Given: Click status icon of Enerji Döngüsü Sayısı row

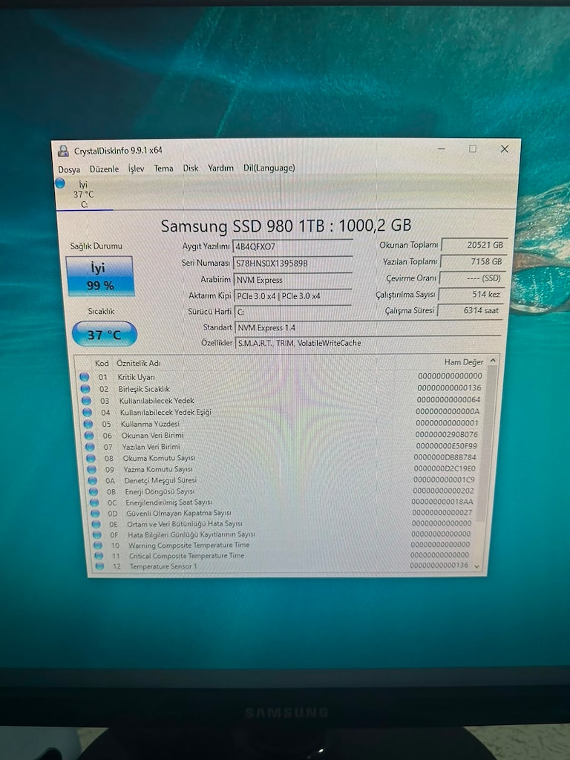Looking at the screenshot, I should pyautogui.click(x=94, y=491).
